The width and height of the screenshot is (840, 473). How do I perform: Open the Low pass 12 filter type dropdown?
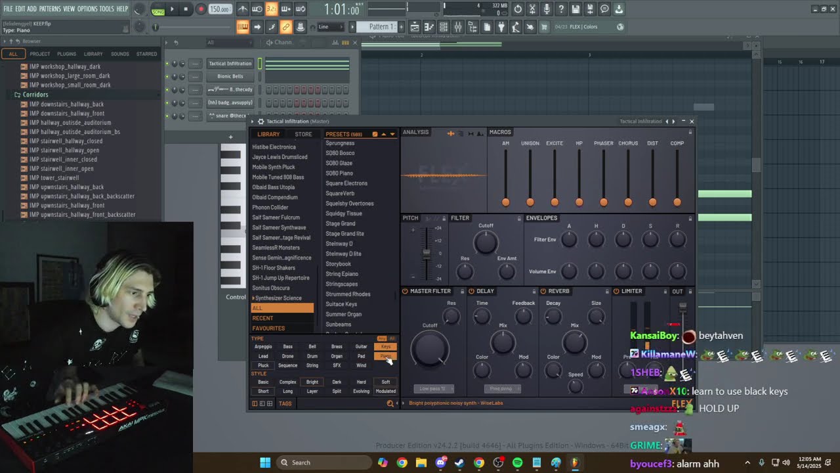(433, 388)
